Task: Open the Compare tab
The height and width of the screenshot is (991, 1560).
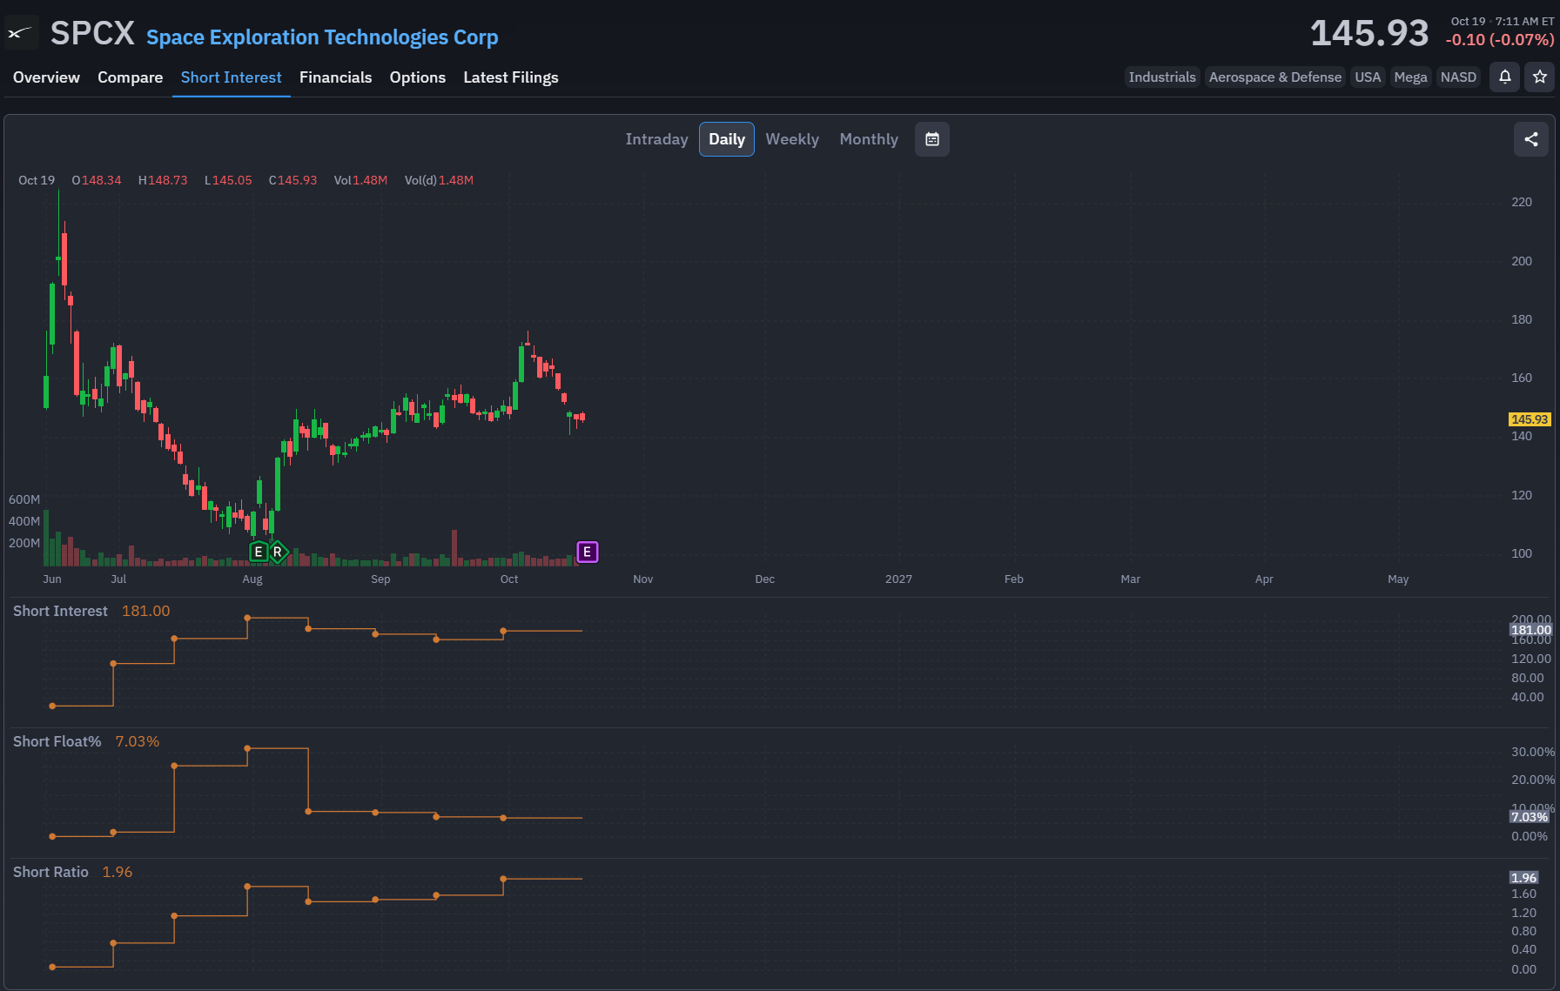Action: pos(130,77)
